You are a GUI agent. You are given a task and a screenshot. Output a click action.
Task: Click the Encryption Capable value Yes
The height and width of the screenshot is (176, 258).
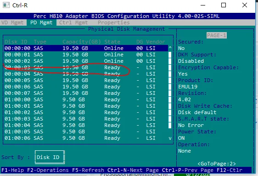[183, 74]
